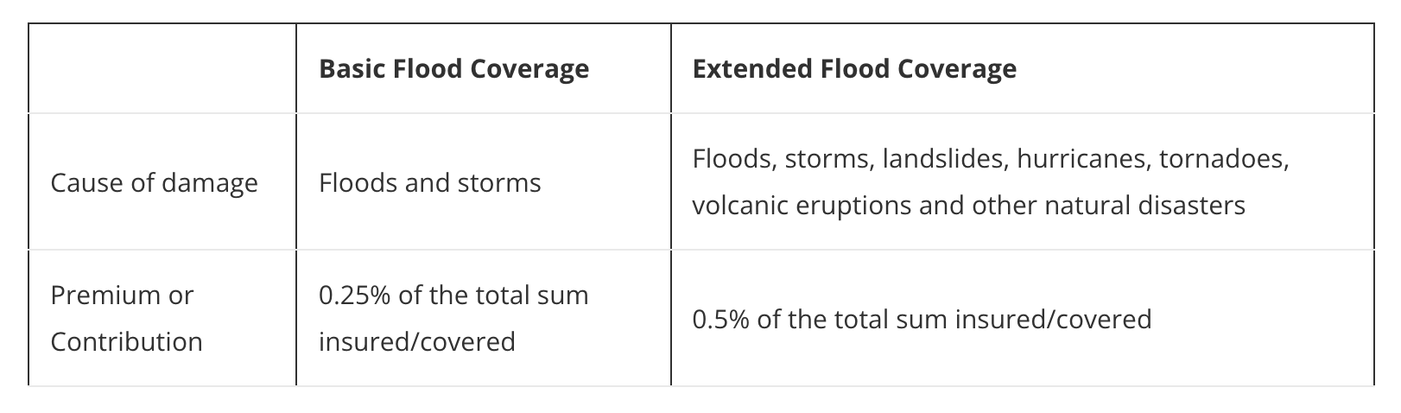Click insured/covered in the Basic Flood column

(x=416, y=342)
